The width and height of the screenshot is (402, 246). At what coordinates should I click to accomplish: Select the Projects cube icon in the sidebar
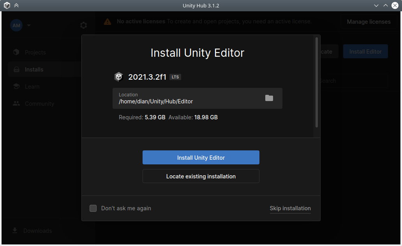[x=16, y=52]
